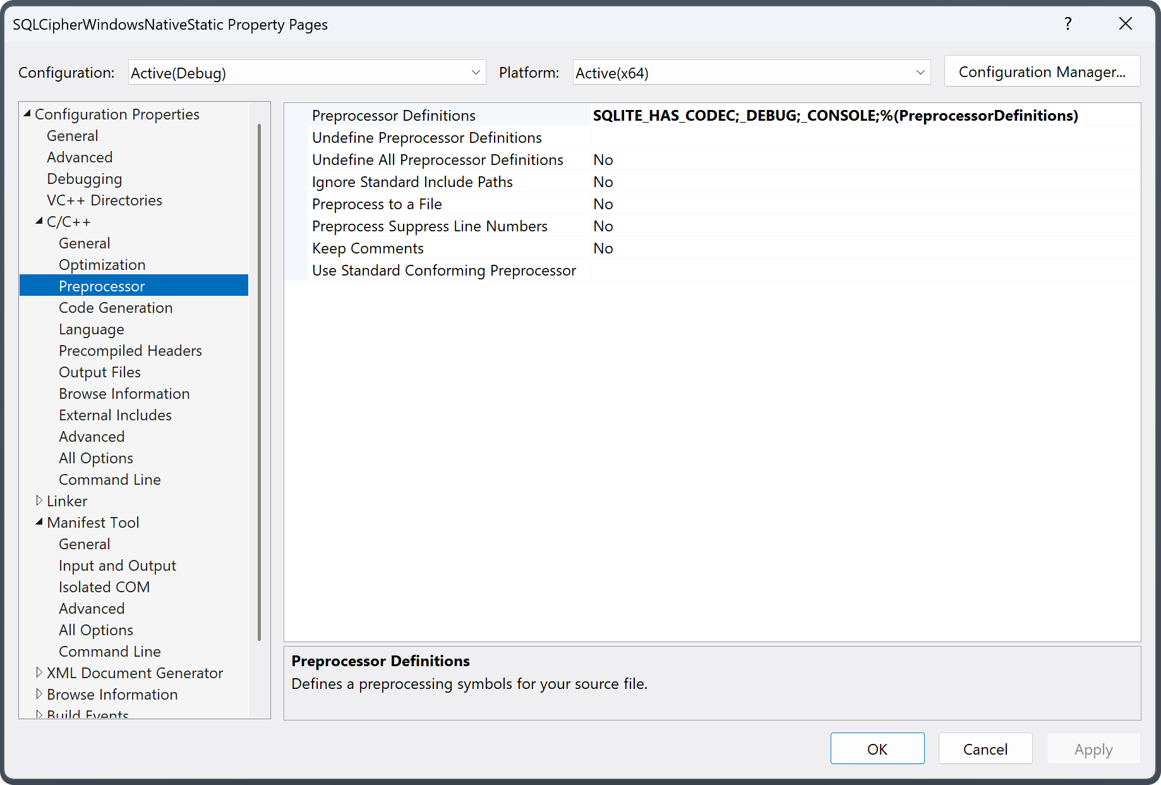
Task: Select General under Configuration Properties
Action: pos(73,135)
